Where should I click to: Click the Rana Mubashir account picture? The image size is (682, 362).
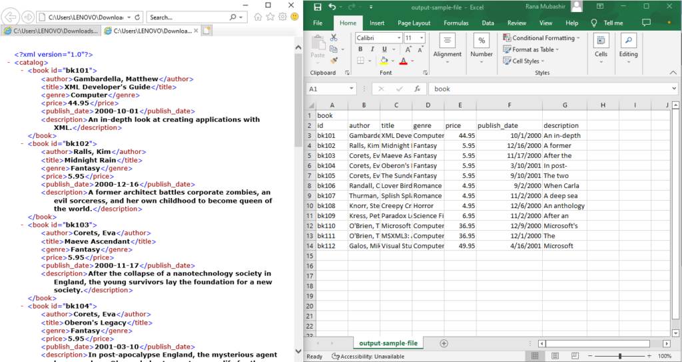click(577, 6)
